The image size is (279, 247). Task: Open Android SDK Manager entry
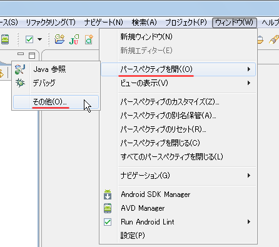click(x=178, y=194)
